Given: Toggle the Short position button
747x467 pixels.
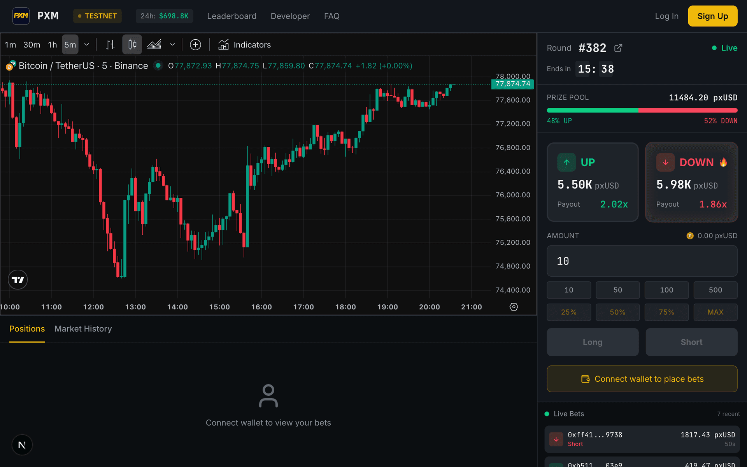Looking at the screenshot, I should (691, 342).
